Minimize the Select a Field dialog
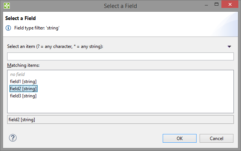The image size is (241, 151). (x=206, y=5)
